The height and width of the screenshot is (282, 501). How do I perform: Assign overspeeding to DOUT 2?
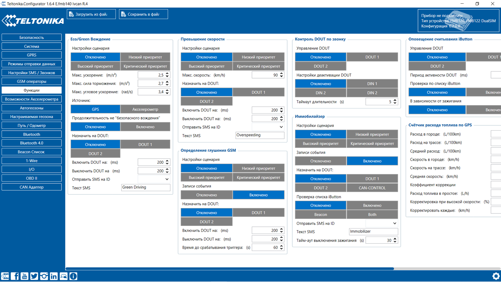[206, 101]
